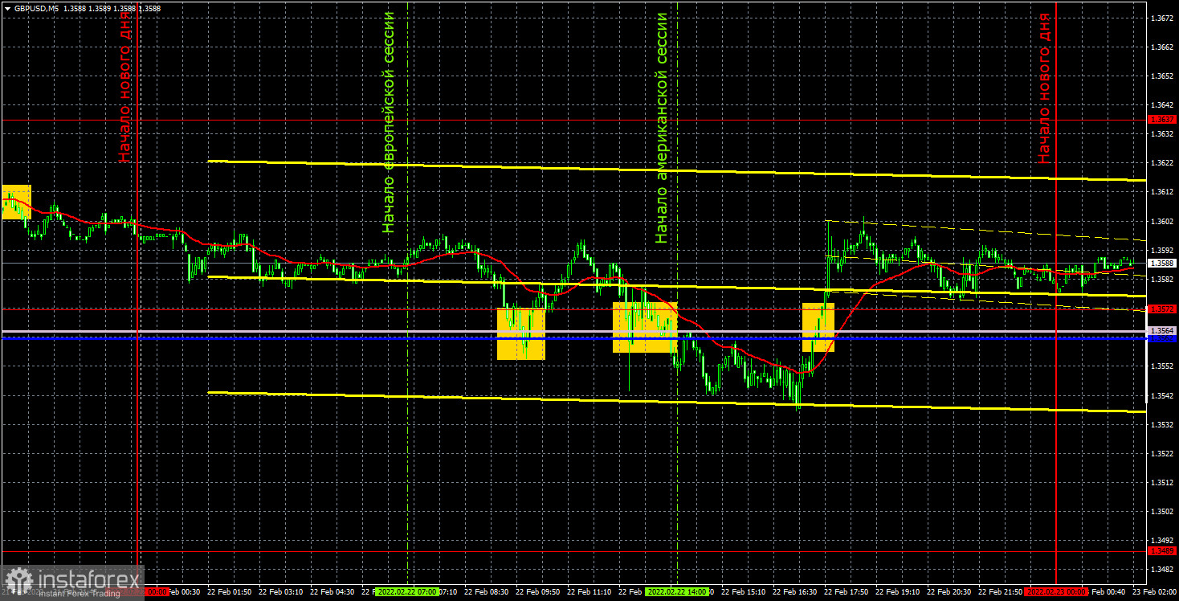Select the yellow signal box near 17:50

(818, 327)
